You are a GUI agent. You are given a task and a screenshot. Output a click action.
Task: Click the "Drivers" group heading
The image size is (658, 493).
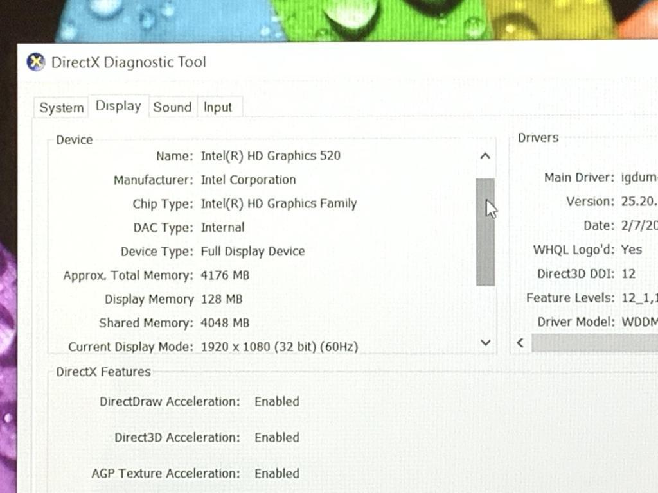538,138
